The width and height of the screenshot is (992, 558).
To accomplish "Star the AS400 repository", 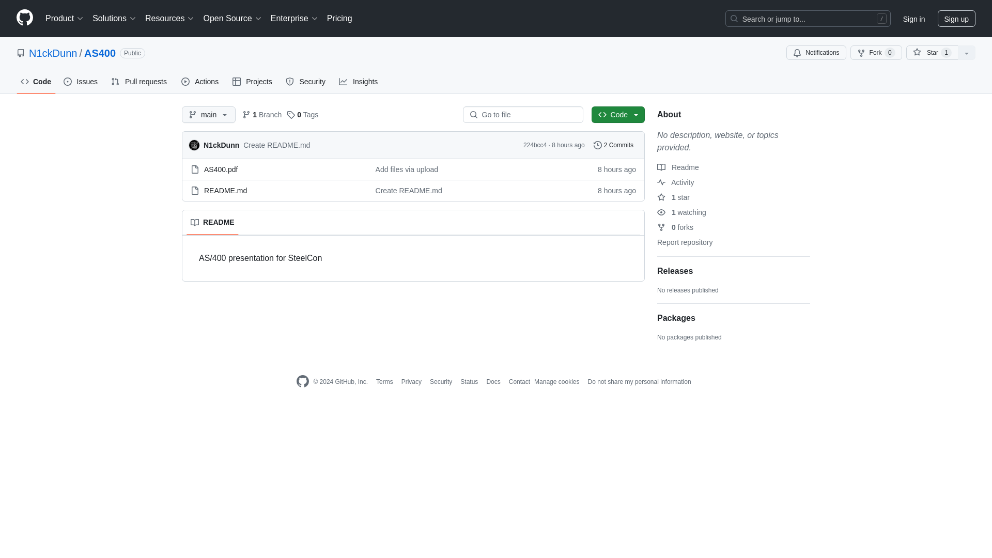I will click(932, 53).
